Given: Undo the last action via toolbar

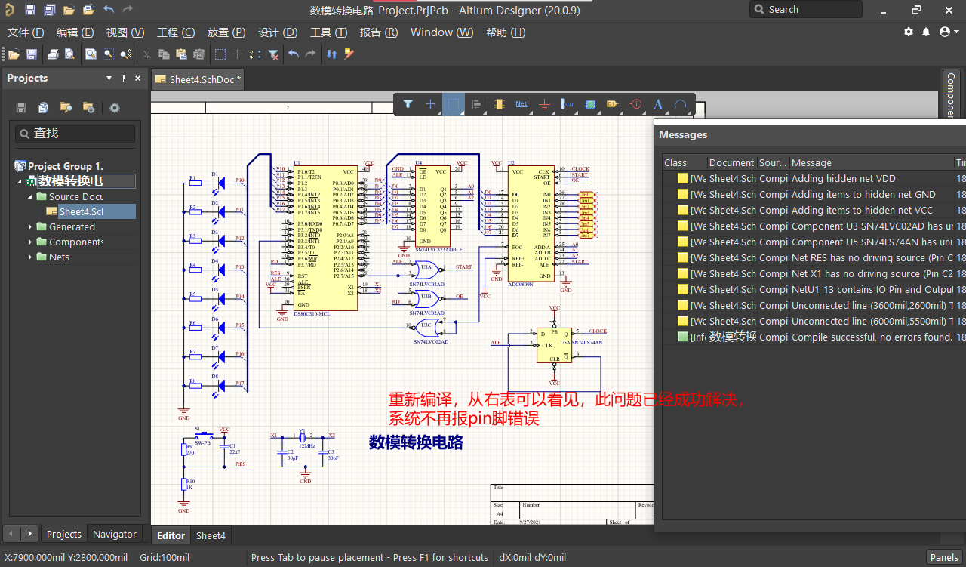Looking at the screenshot, I should (294, 54).
